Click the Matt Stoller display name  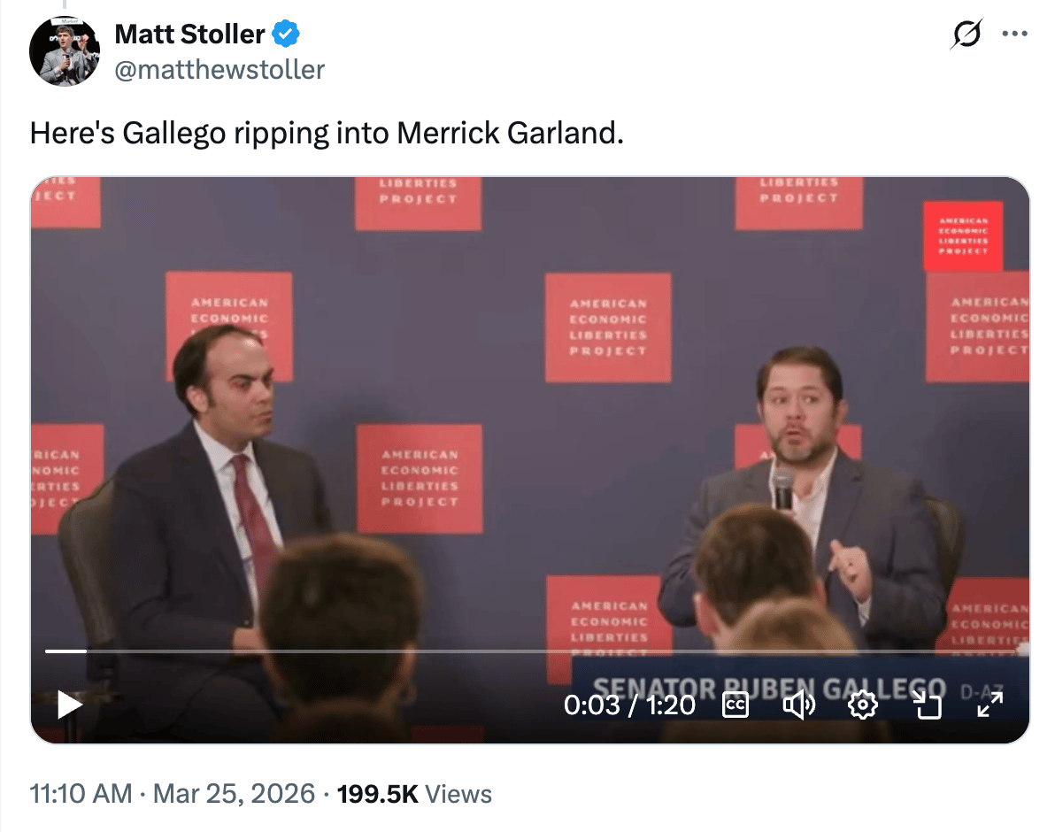pos(189,35)
